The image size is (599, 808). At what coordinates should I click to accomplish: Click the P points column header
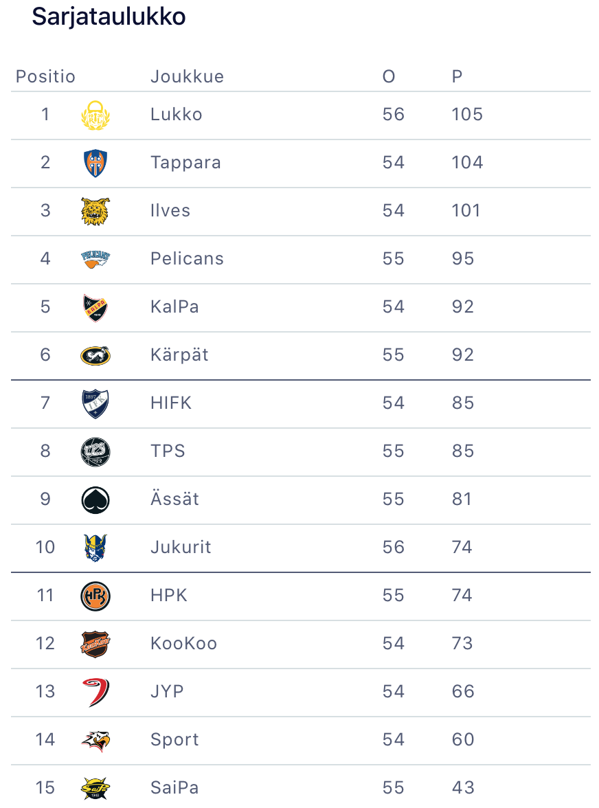click(x=457, y=76)
